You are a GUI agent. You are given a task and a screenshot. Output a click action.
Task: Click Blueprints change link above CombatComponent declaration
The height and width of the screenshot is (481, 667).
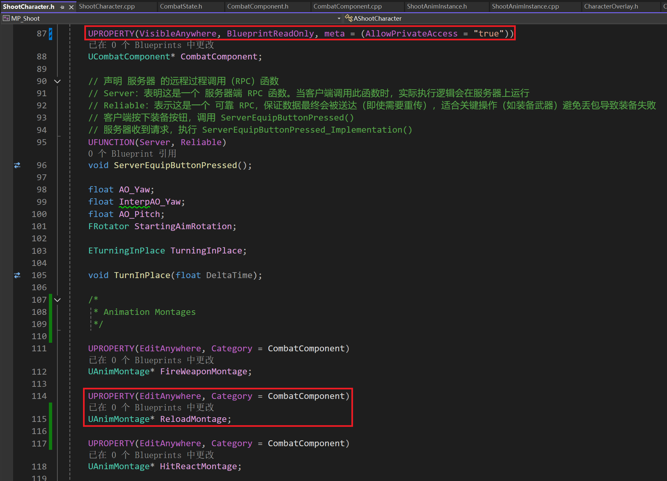point(151,45)
